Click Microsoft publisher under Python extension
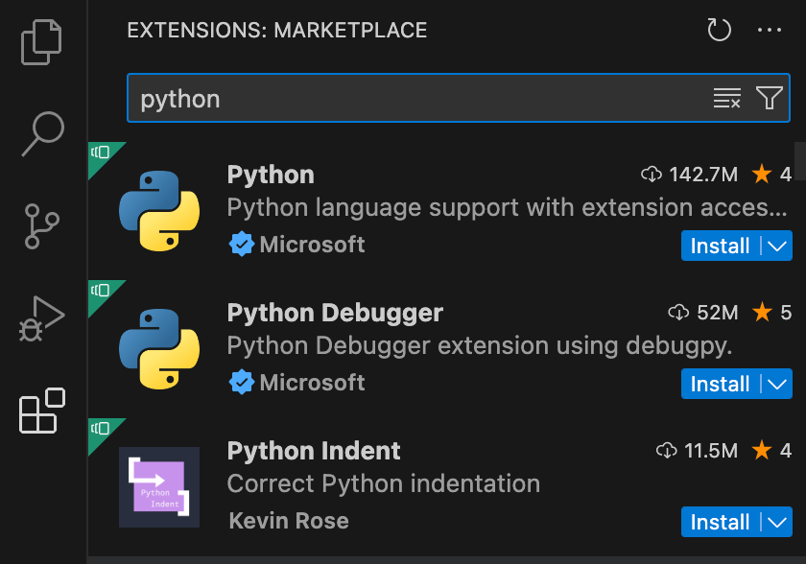Screen dimensions: 806x564 click(x=312, y=245)
